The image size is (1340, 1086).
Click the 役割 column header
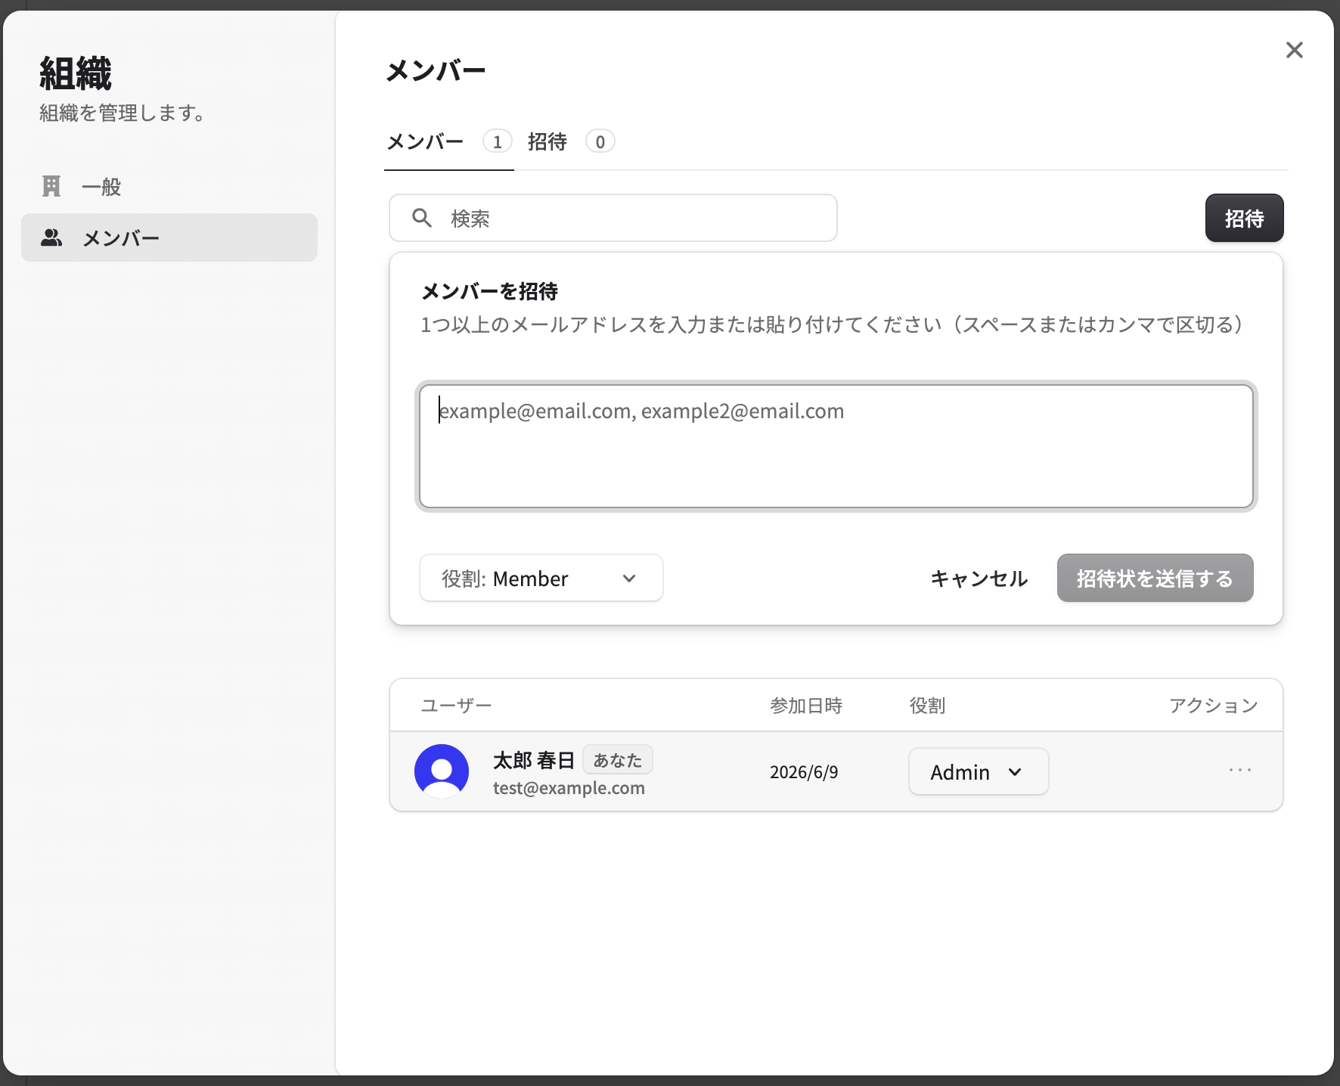tap(927, 706)
